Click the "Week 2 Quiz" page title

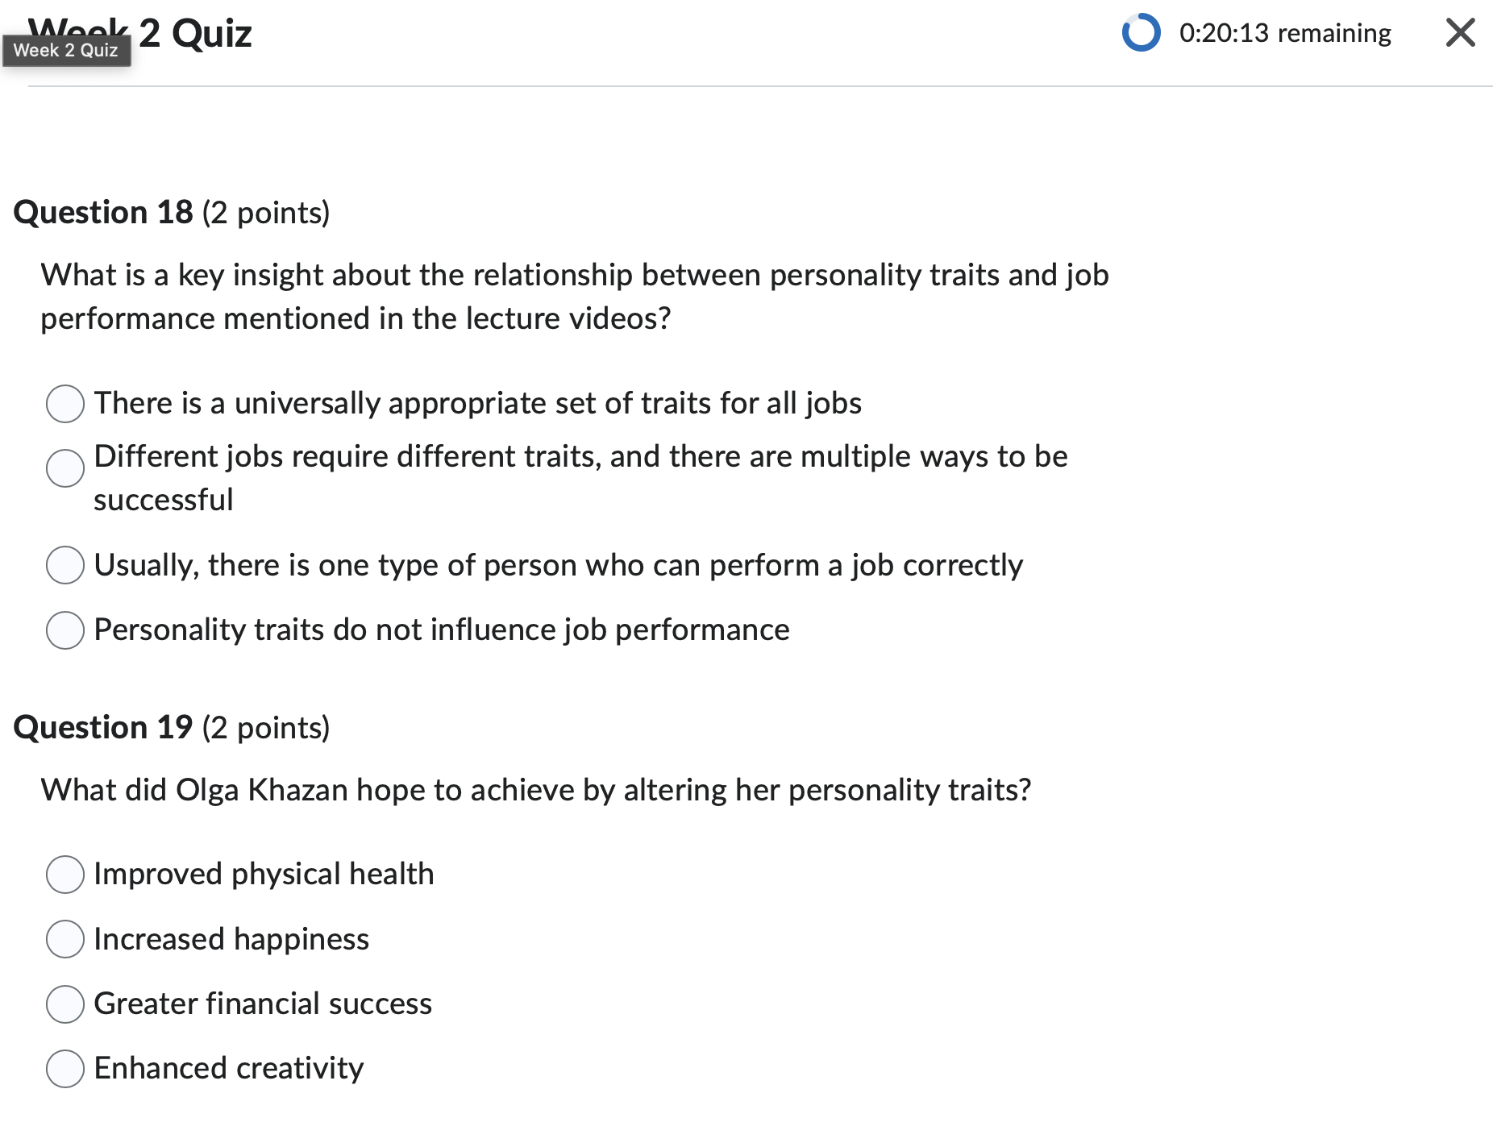point(193,32)
